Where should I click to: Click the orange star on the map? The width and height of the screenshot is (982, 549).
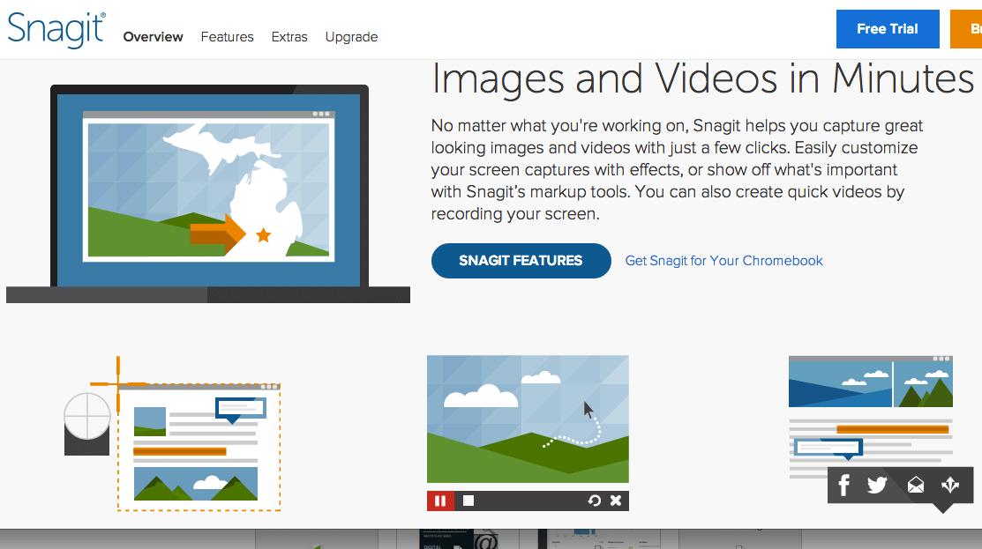(x=264, y=235)
